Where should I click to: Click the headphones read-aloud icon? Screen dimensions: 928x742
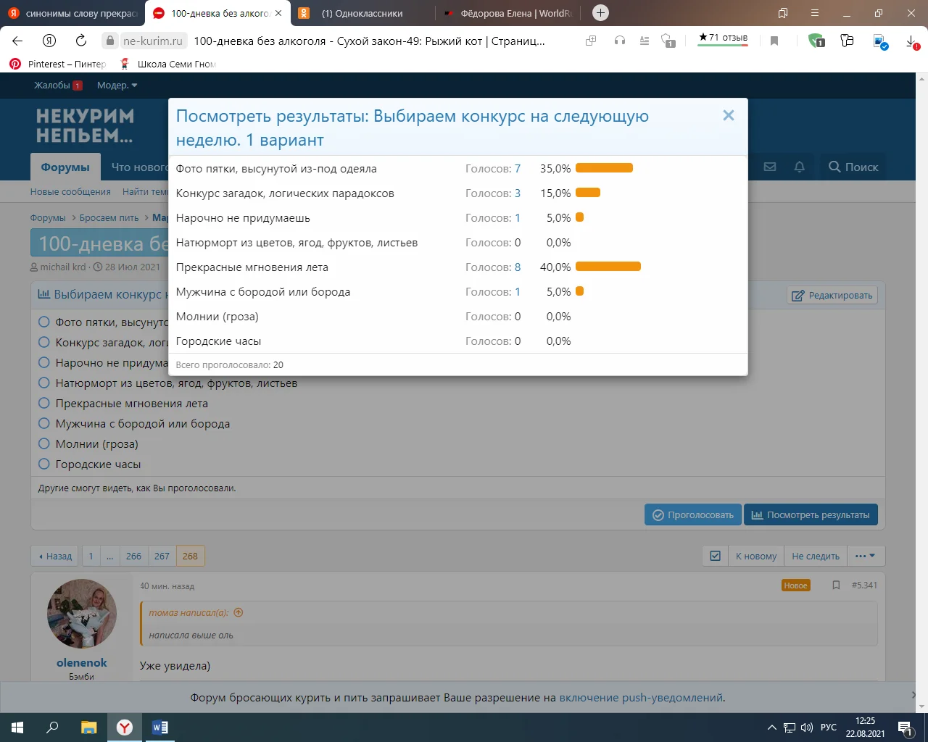(620, 41)
